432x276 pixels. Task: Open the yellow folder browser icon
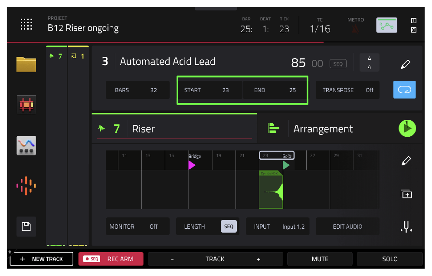[26, 64]
